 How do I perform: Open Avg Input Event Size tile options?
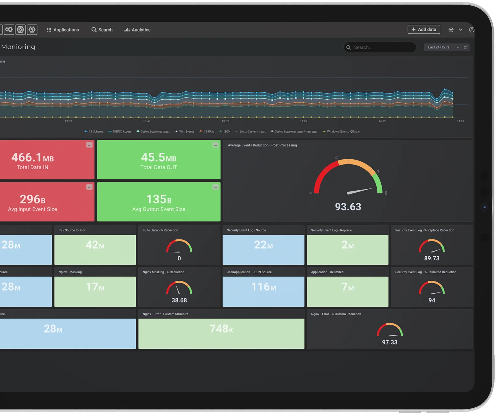[89, 187]
